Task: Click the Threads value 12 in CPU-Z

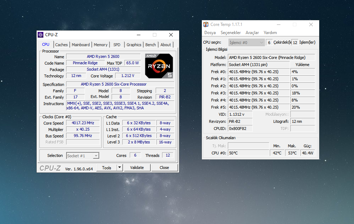Action: click(168, 155)
